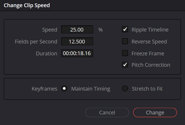Disable the Pitch Correction checkbox
Screen dimensions: 185x125
tap(125, 65)
